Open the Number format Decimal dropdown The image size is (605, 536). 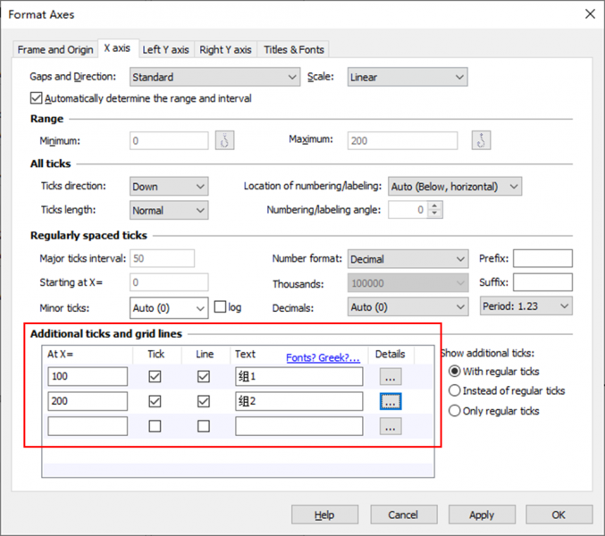pyautogui.click(x=408, y=259)
